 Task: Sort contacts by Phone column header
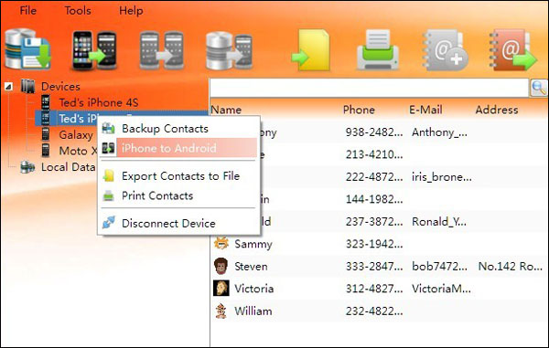point(359,110)
